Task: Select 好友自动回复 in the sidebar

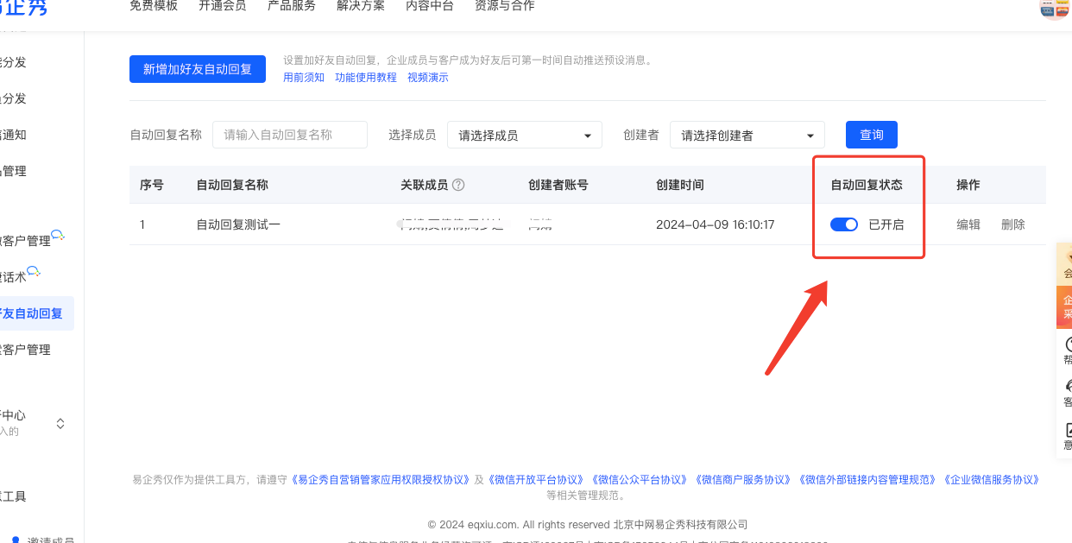Action: point(35,313)
